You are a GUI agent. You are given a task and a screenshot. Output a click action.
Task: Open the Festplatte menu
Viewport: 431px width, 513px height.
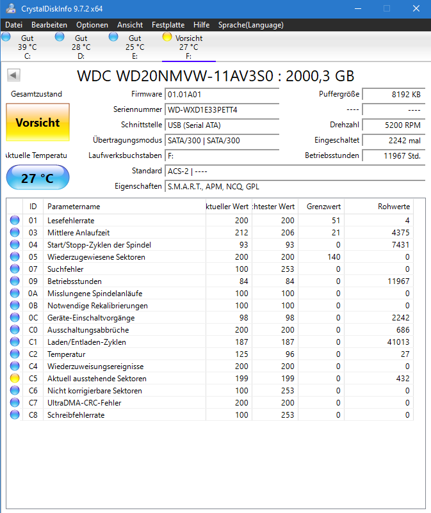pyautogui.click(x=168, y=25)
